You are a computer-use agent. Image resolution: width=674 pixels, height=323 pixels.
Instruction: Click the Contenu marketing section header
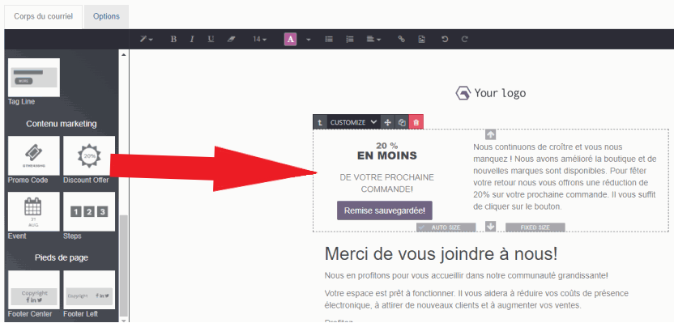[x=62, y=124]
